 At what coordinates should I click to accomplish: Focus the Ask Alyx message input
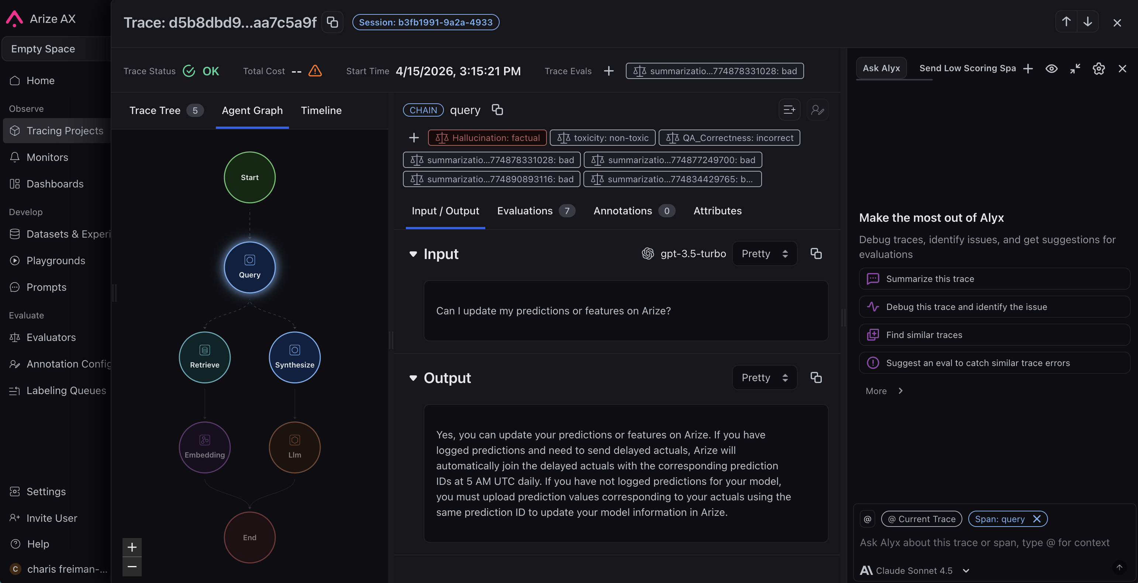[984, 543]
